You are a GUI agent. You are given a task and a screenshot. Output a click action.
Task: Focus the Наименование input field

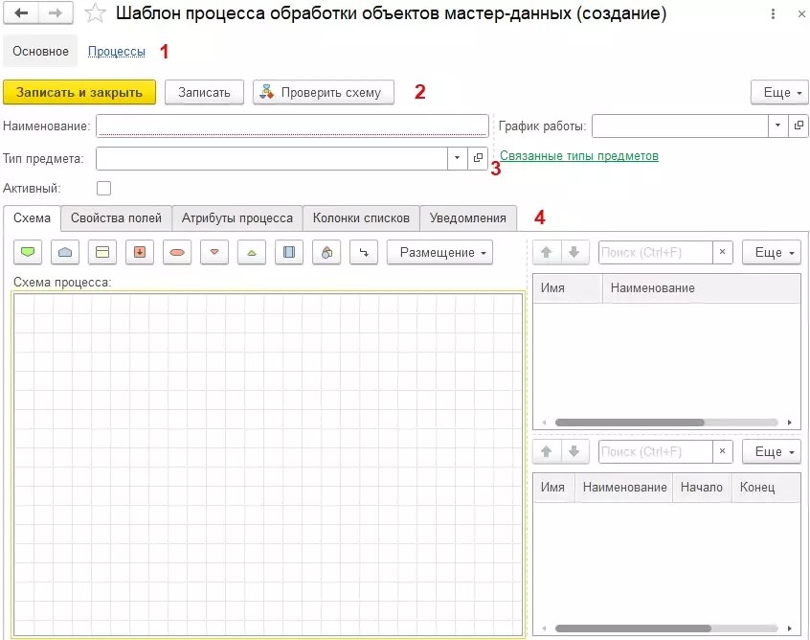pos(292,126)
